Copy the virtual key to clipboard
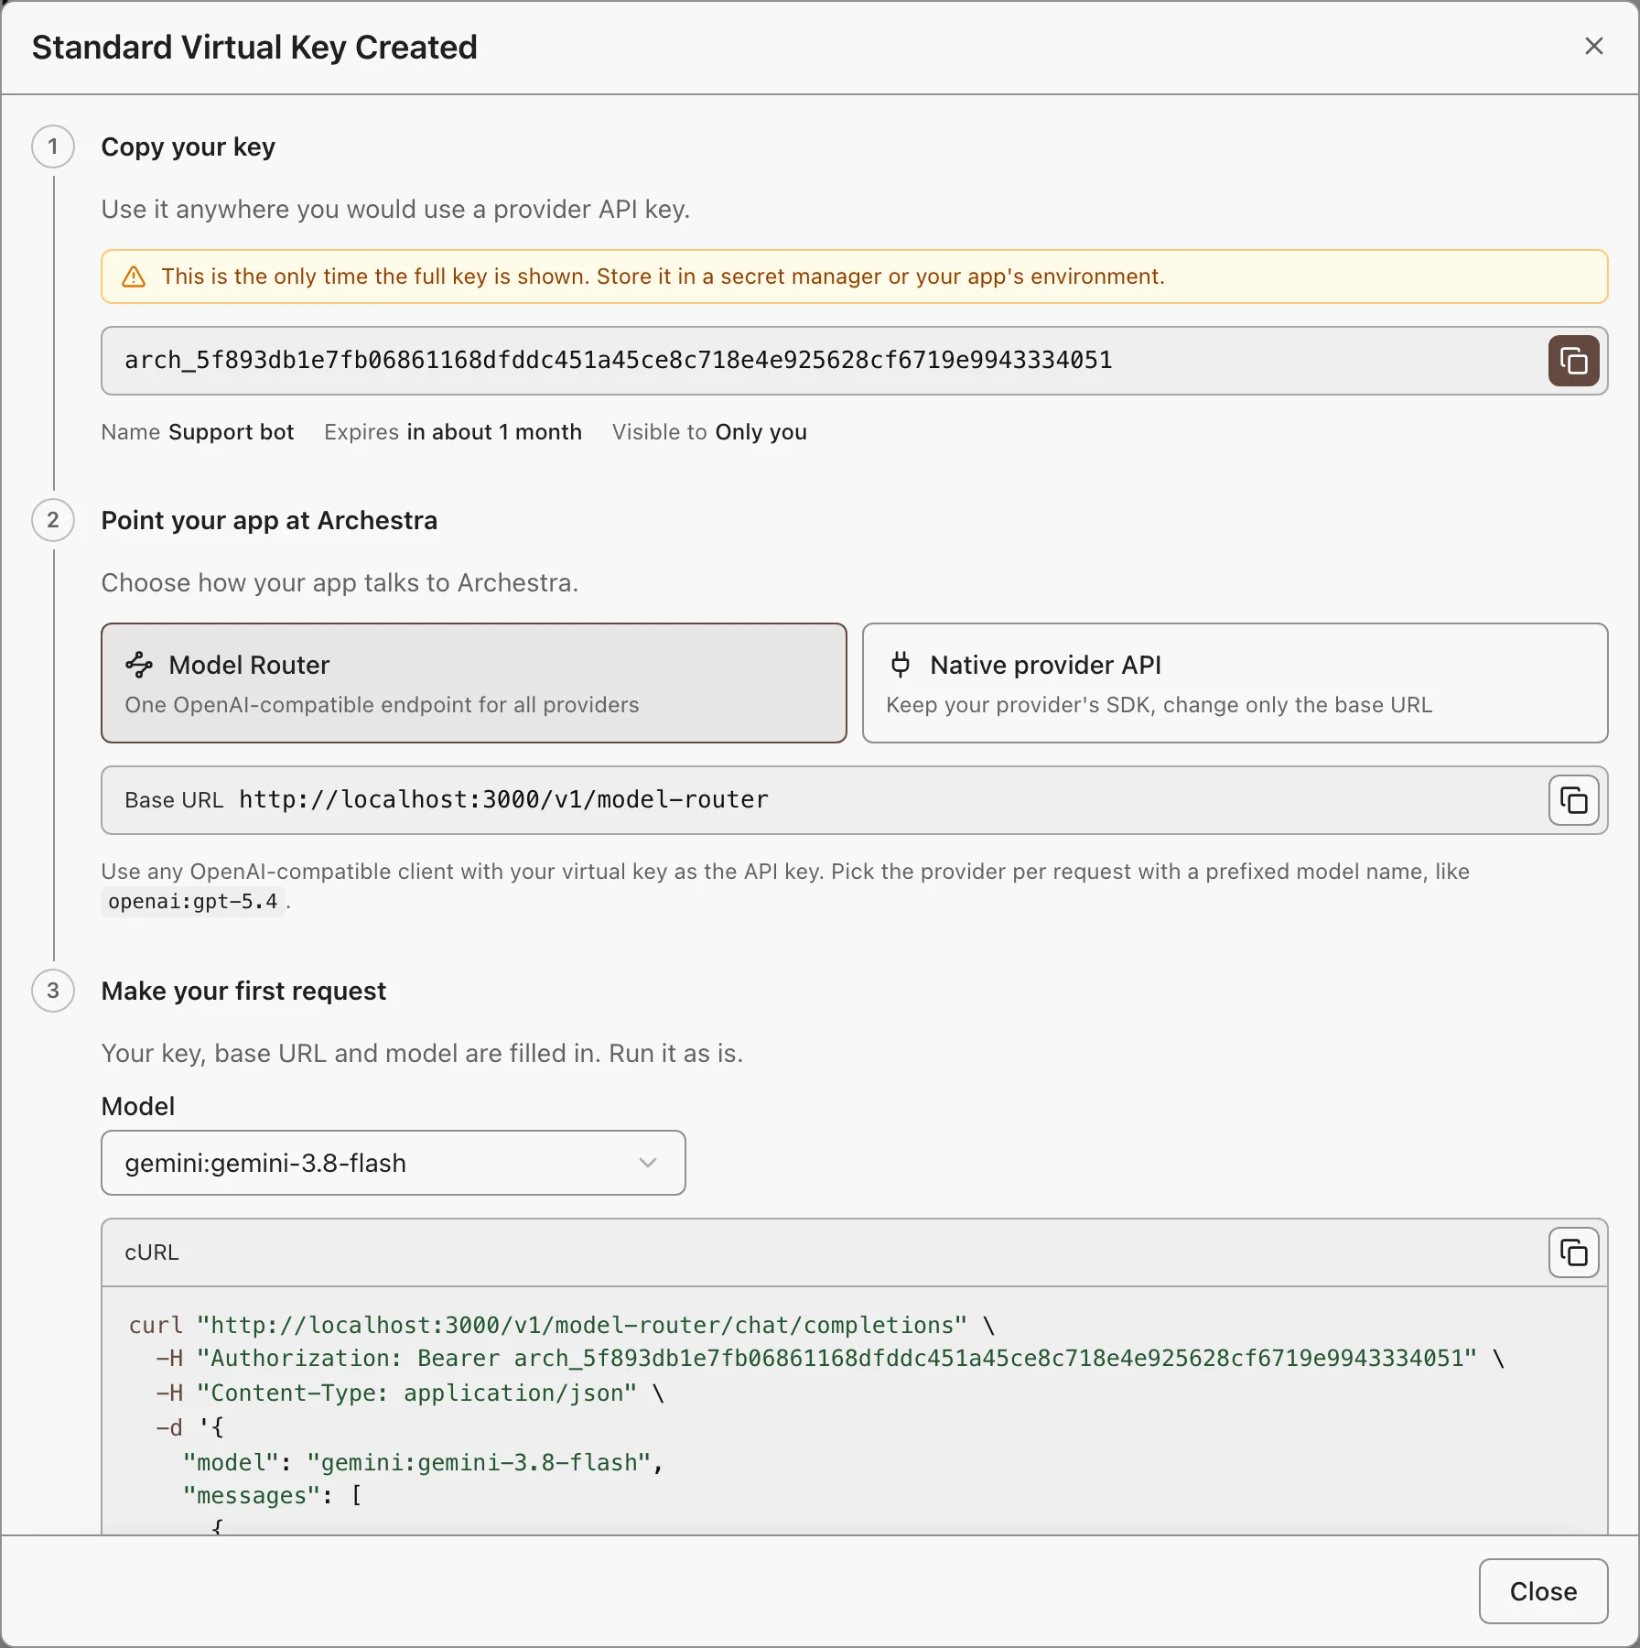 [x=1573, y=361]
